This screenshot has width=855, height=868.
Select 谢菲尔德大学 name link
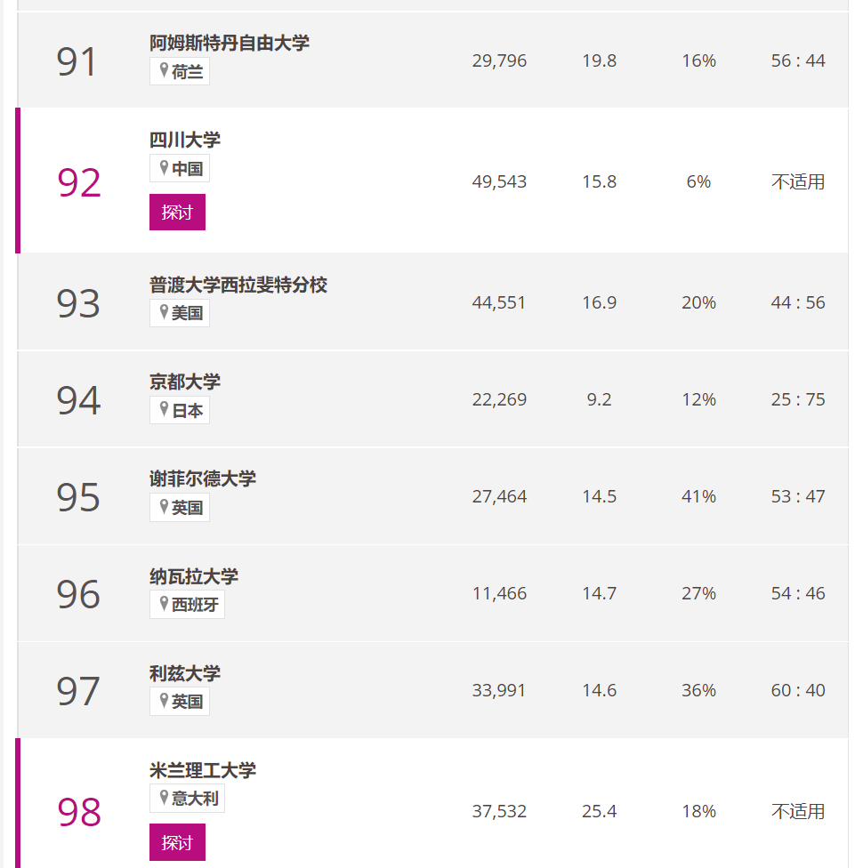[x=203, y=478]
